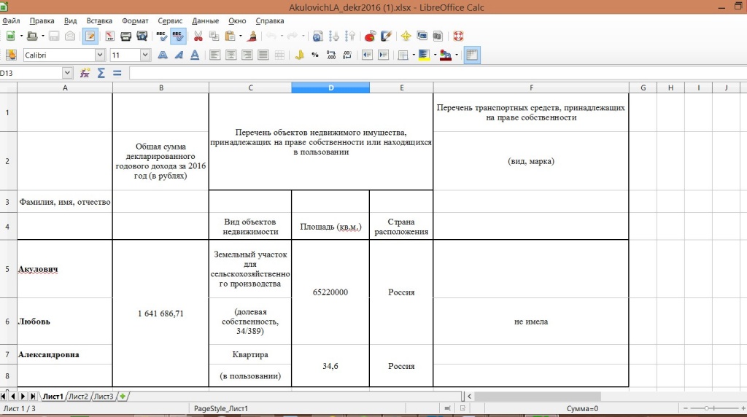Expand background color palette arrow
747x417 pixels.
coord(435,55)
